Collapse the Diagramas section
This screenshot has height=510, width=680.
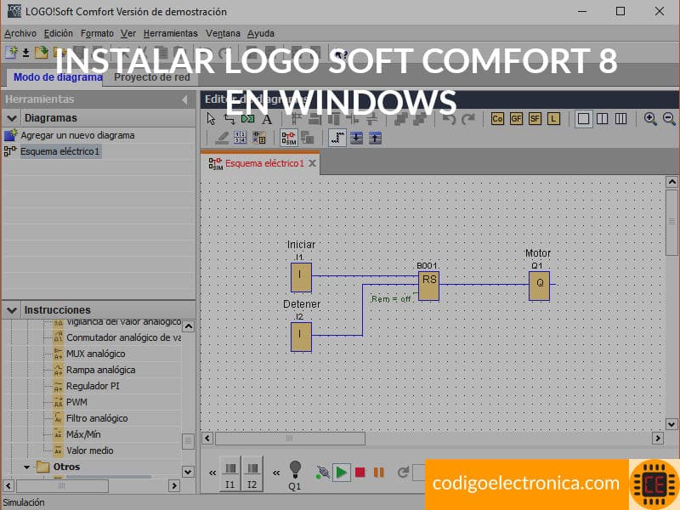pos(12,118)
